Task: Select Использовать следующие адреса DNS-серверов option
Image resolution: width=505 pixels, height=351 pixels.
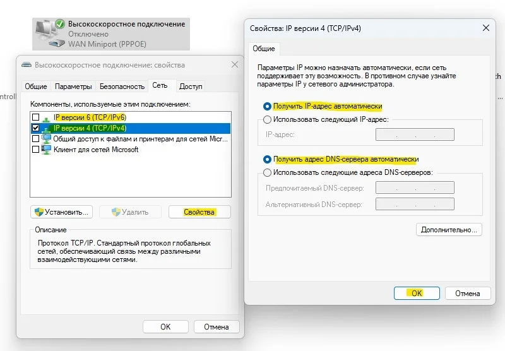Action: [267, 172]
